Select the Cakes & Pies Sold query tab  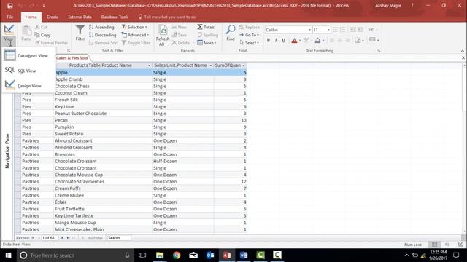pos(72,58)
